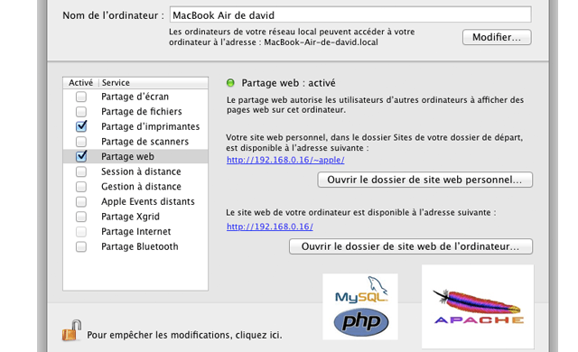Toggle the Partage Internet checkbox

81,232
